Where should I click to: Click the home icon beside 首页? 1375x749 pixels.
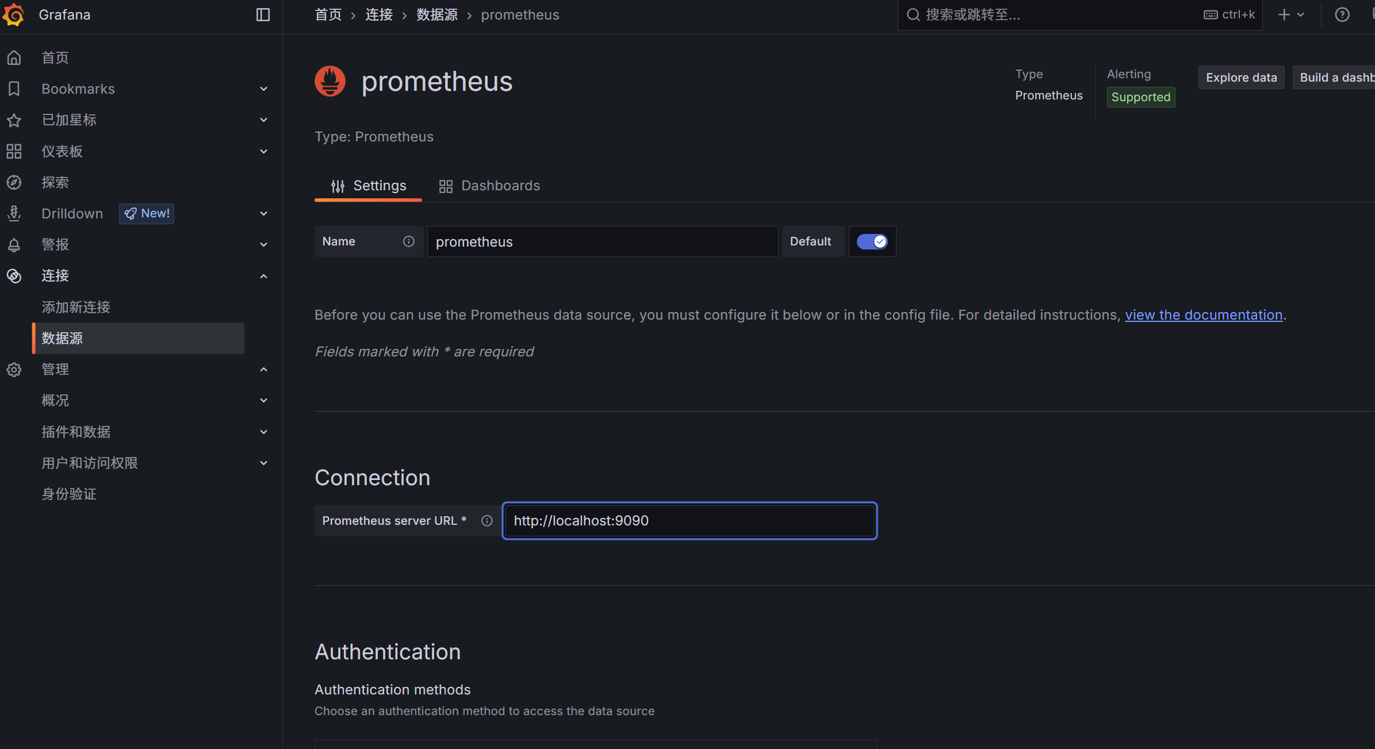[14, 57]
